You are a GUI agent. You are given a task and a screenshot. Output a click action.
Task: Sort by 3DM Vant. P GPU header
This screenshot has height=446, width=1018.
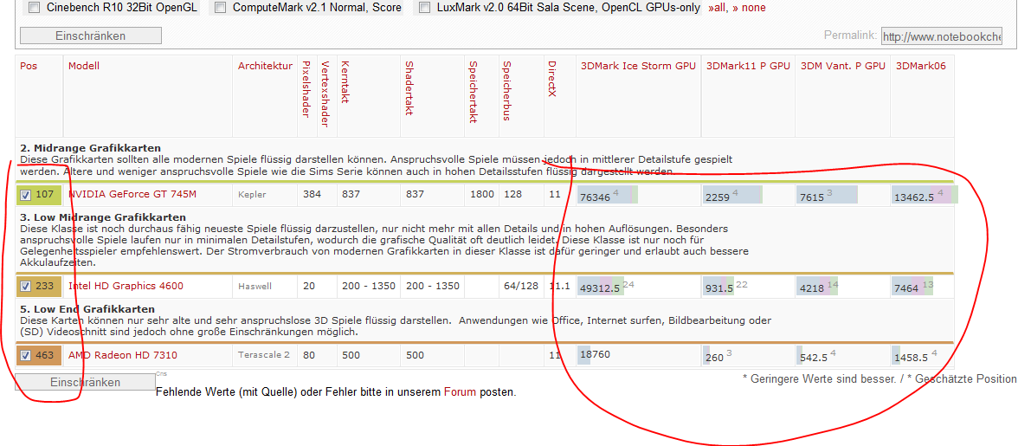[843, 66]
